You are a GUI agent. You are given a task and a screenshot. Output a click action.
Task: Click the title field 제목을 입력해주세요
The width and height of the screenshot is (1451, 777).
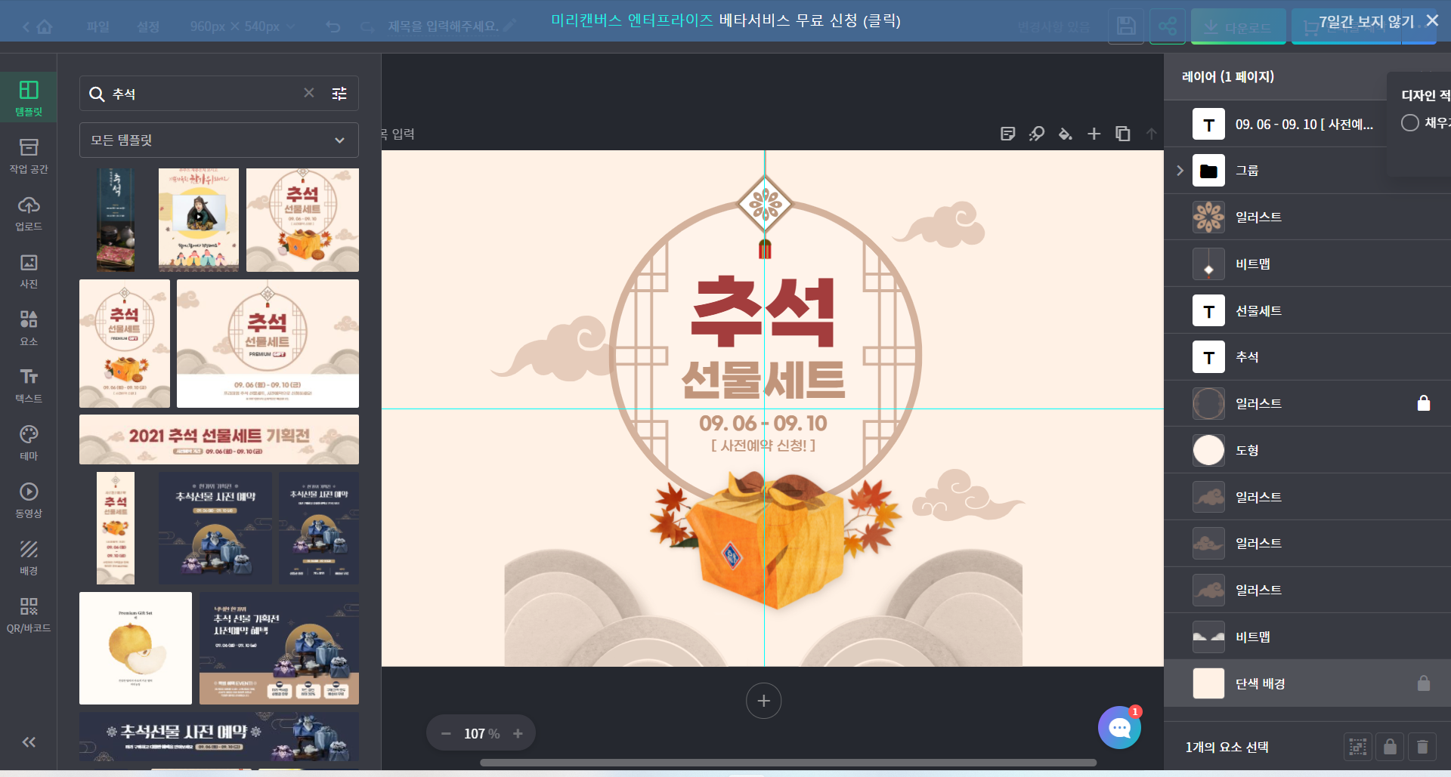(444, 26)
